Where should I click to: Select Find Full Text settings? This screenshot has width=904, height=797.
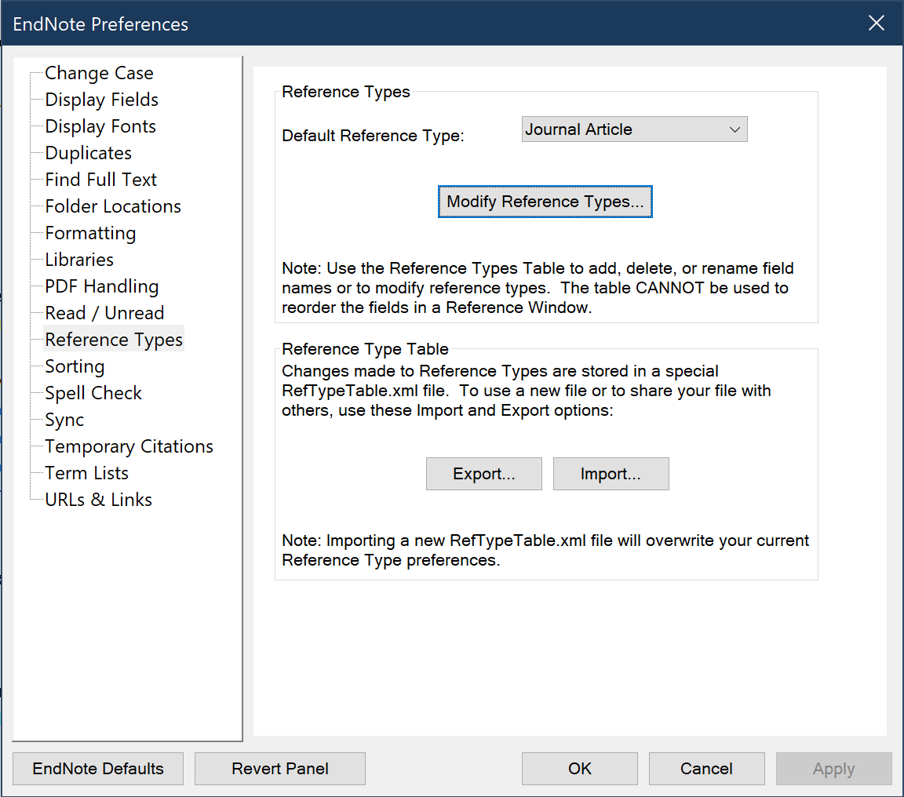pos(101,179)
